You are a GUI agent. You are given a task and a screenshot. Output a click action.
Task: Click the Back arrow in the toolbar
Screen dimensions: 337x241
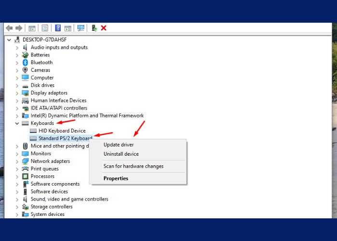tap(9, 28)
